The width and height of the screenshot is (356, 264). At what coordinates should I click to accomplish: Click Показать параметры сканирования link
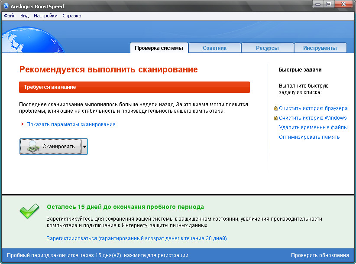point(71,124)
